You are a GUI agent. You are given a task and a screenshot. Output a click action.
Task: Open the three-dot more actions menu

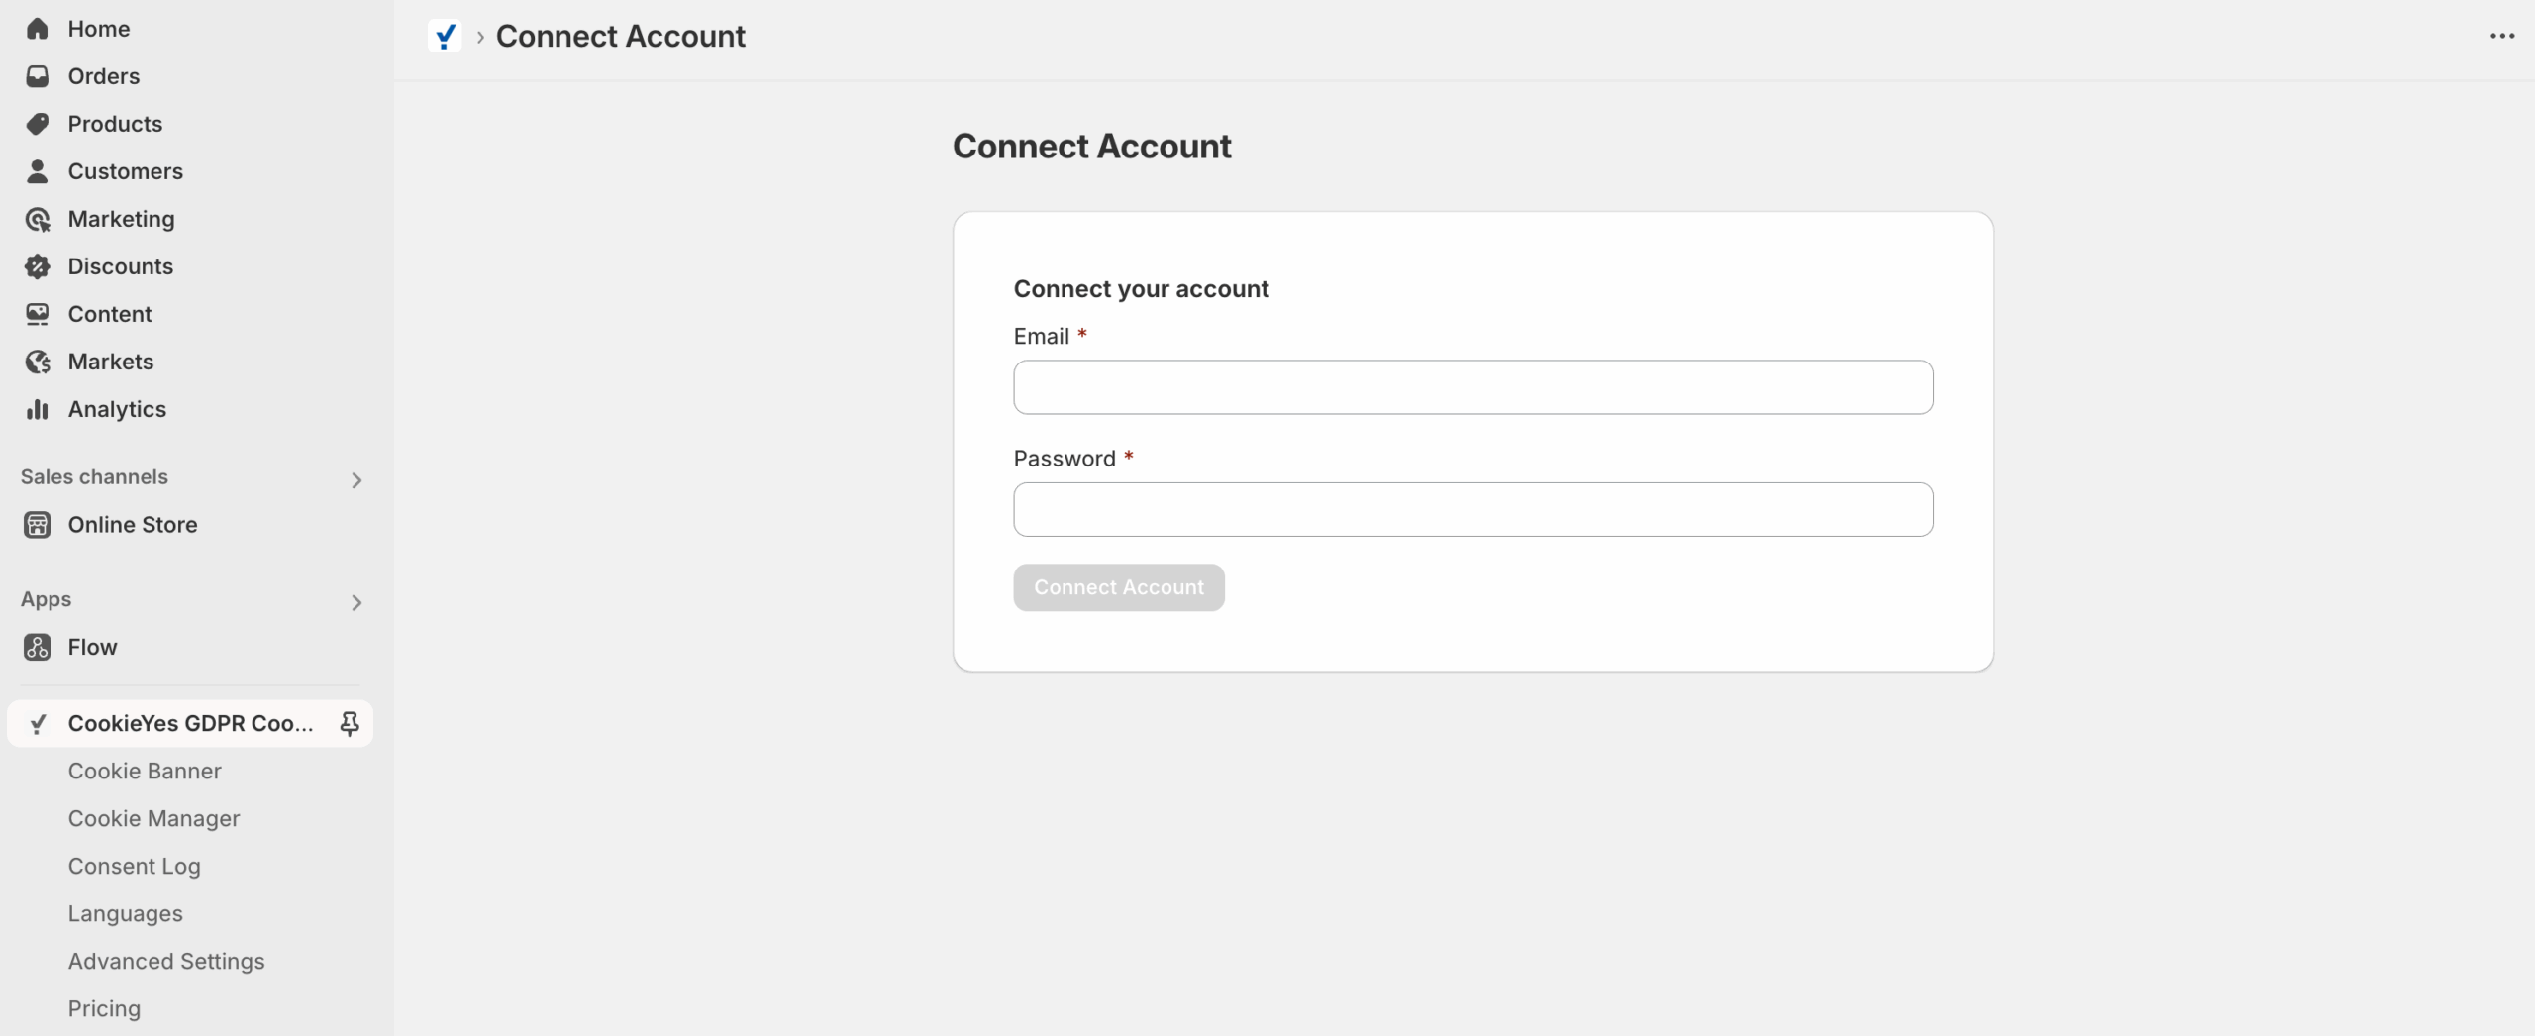(2501, 37)
